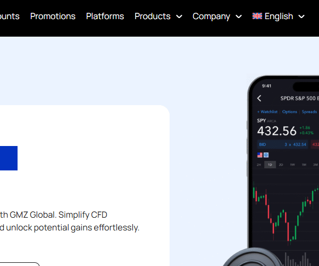Image resolution: width=319 pixels, height=266 pixels.
Task: Open the Company dropdown menu
Action: [217, 16]
